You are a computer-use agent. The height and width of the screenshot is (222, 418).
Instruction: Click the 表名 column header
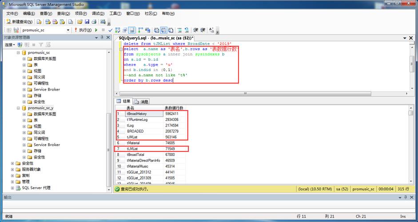click(x=144, y=108)
